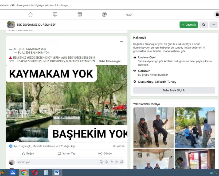Expand the post text with Daha fazlasını gör
Image resolution: width=219 pixels, height=176 pixels.
(x=110, y=61)
